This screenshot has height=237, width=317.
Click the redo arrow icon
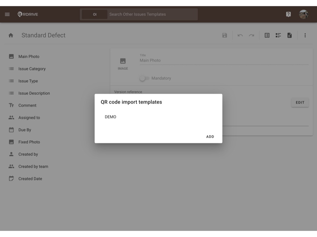click(x=251, y=35)
